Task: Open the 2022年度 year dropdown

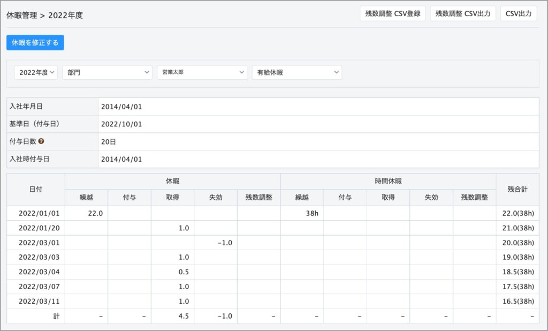Action: coord(36,72)
